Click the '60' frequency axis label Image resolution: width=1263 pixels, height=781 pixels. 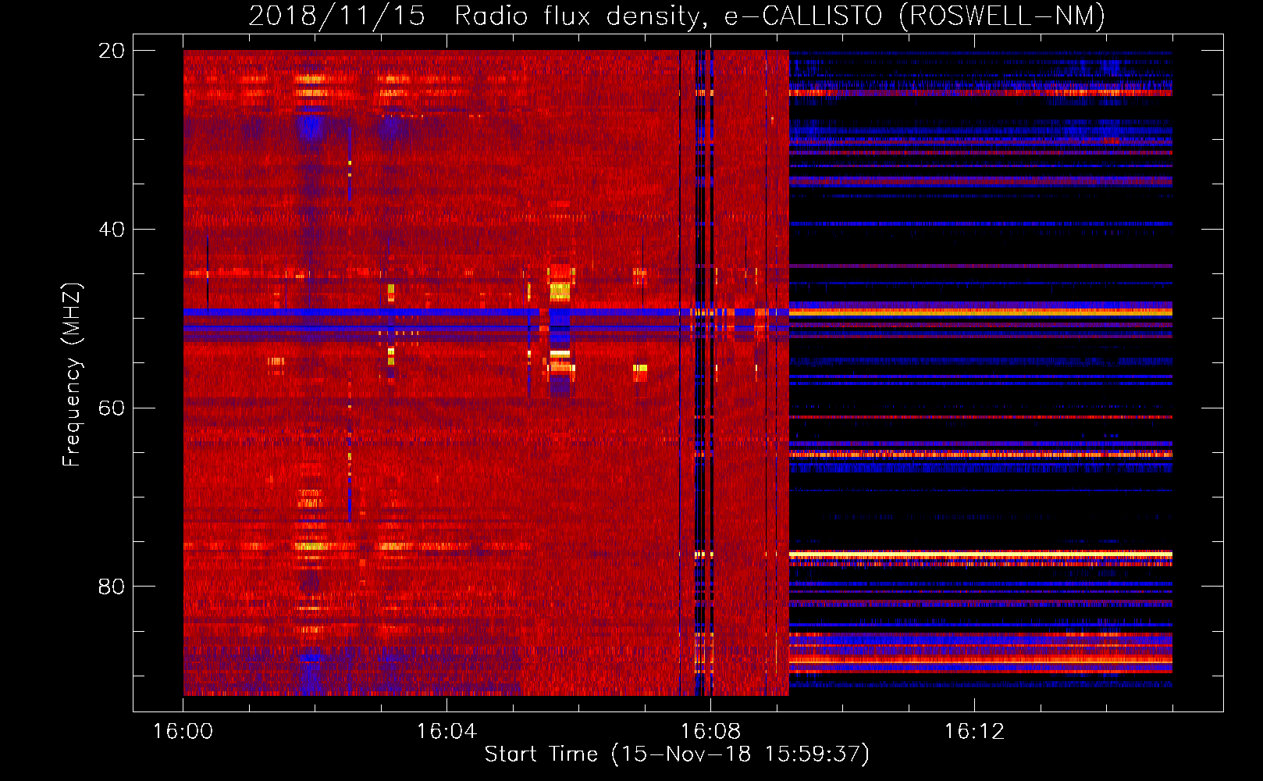pos(111,408)
